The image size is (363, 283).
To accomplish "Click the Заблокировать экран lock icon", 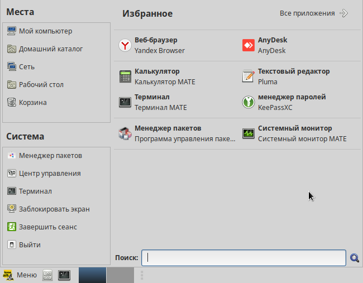I will [x=12, y=209].
